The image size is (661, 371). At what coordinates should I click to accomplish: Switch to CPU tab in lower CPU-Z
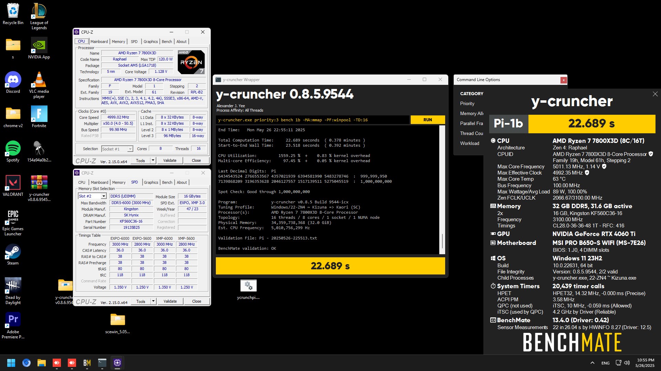(x=82, y=182)
